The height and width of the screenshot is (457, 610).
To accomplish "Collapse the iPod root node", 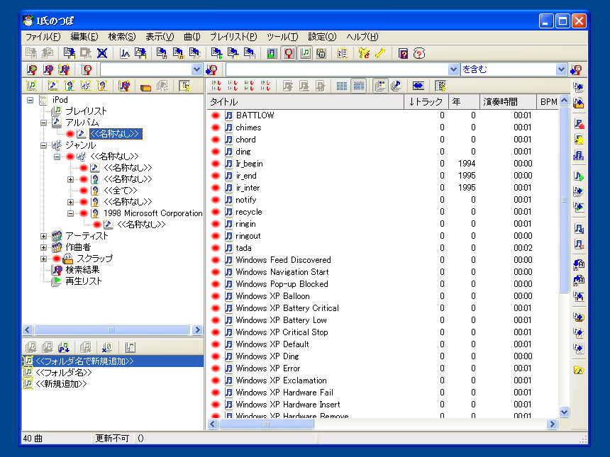I will pos(30,100).
